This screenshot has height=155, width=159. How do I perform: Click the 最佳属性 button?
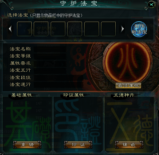(x=128, y=85)
